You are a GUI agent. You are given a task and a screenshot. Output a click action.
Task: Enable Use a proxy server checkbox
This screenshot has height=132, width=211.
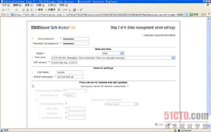click(x=33, y=86)
